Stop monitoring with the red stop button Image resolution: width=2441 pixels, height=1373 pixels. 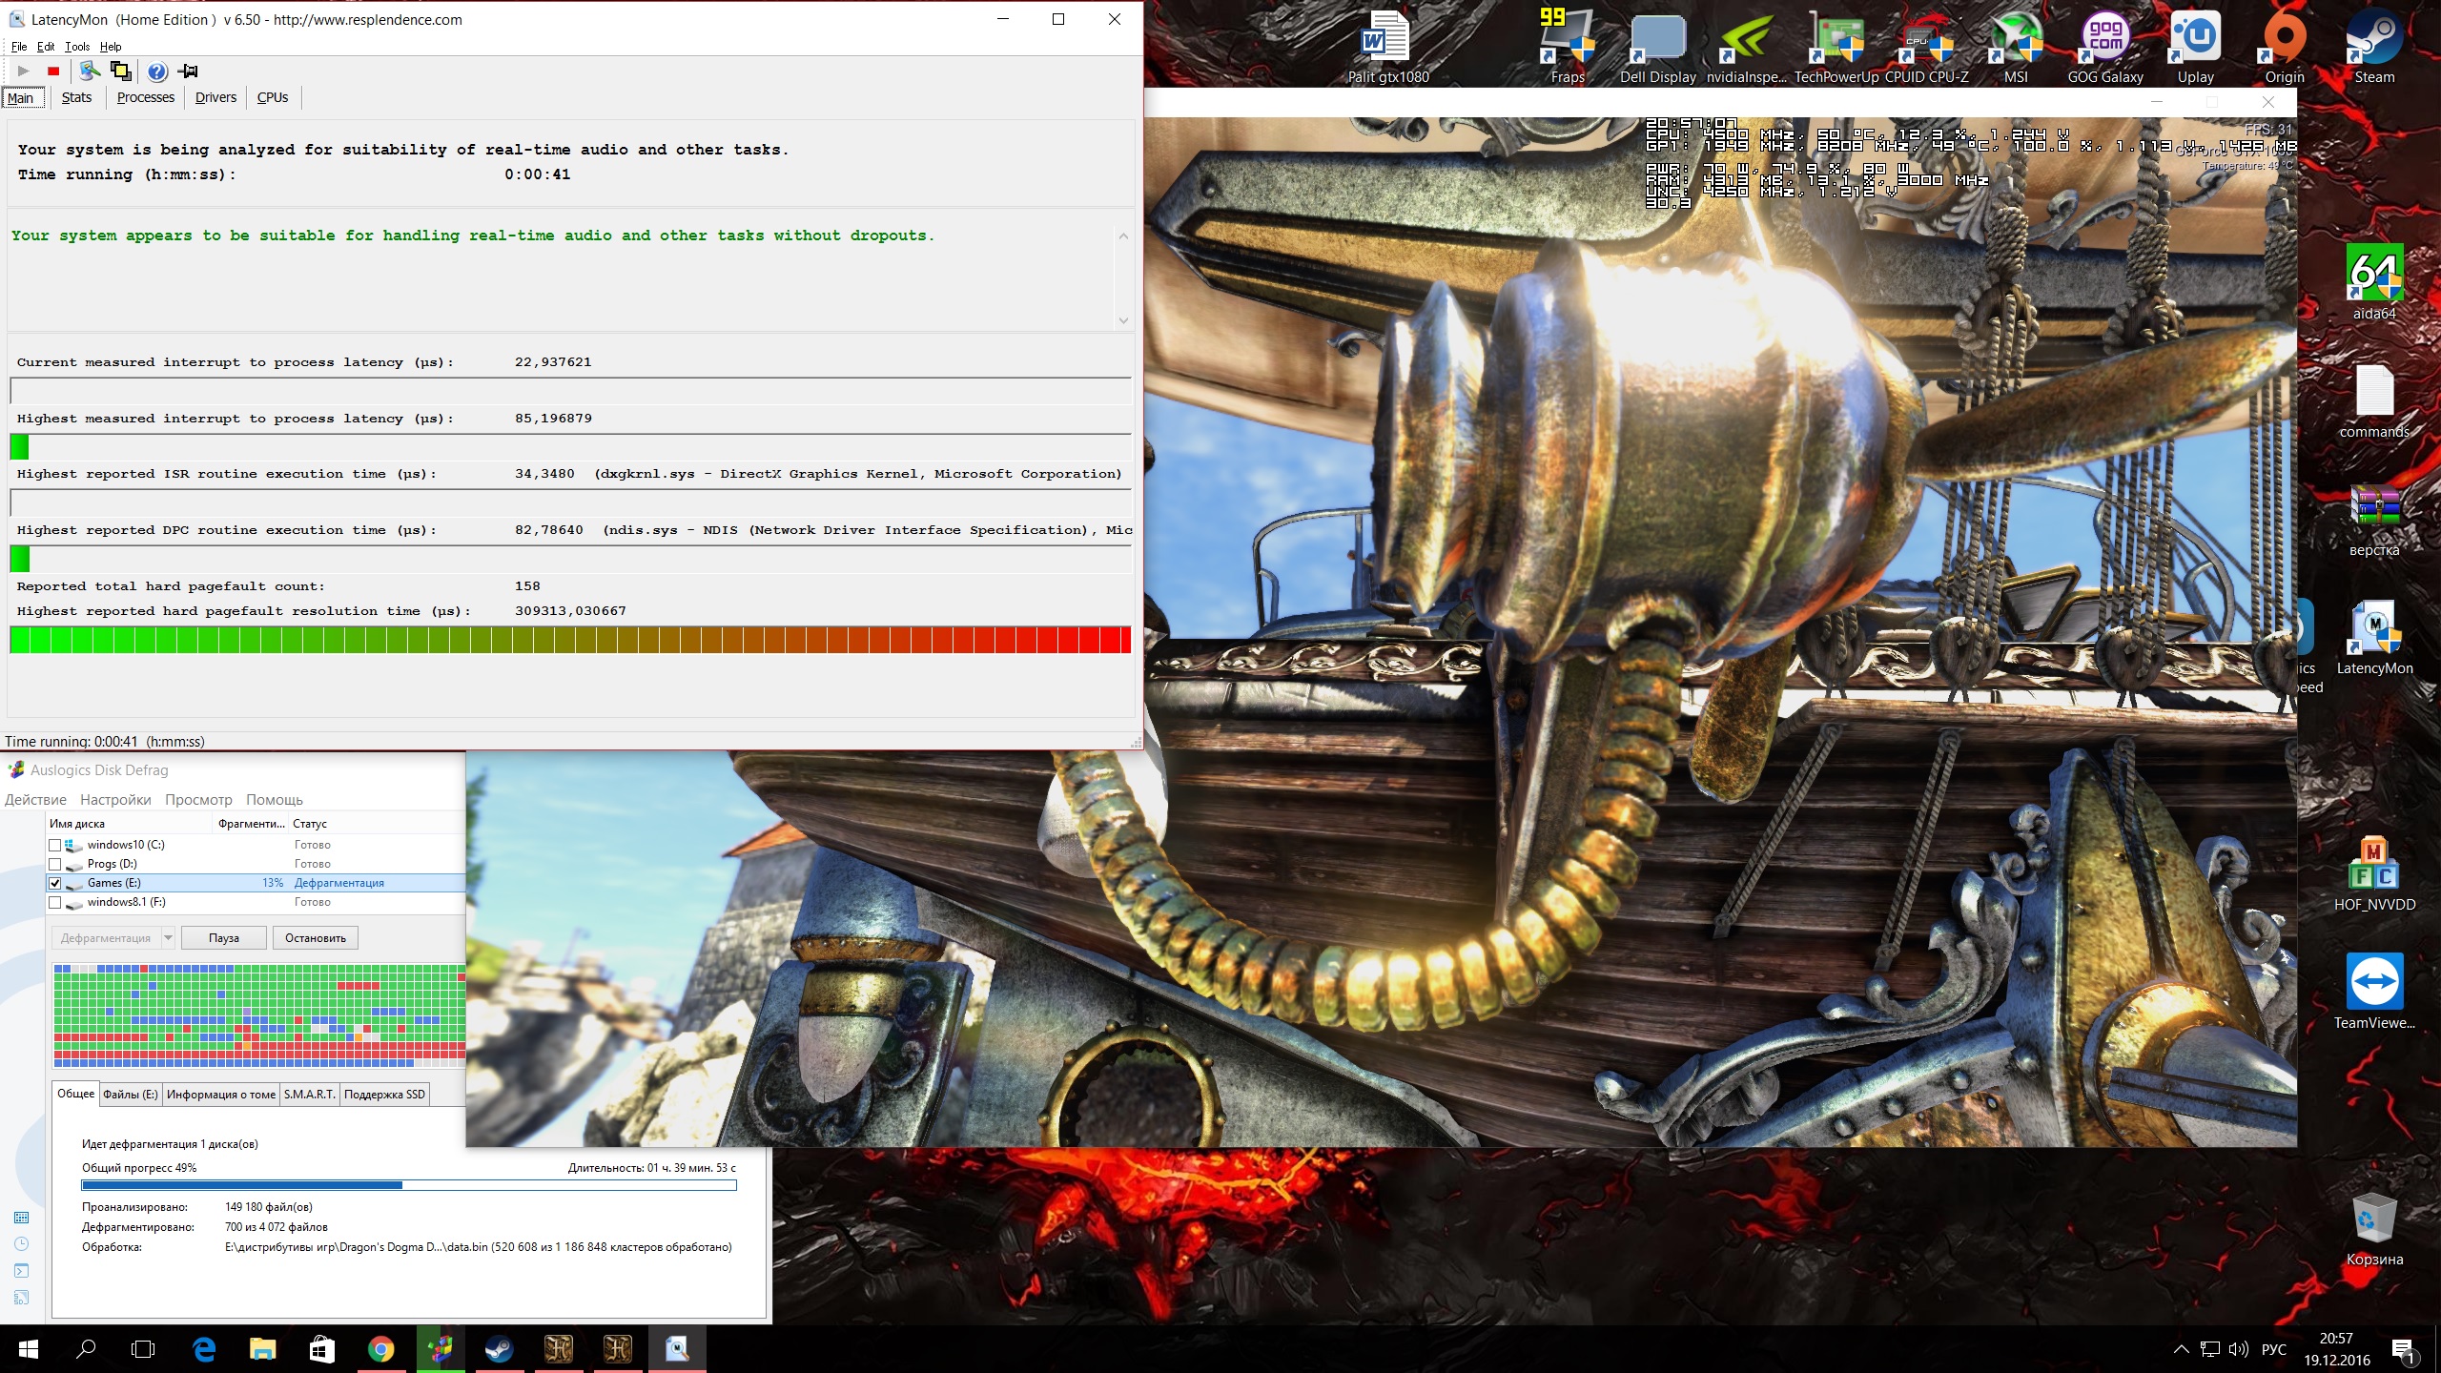click(x=53, y=72)
